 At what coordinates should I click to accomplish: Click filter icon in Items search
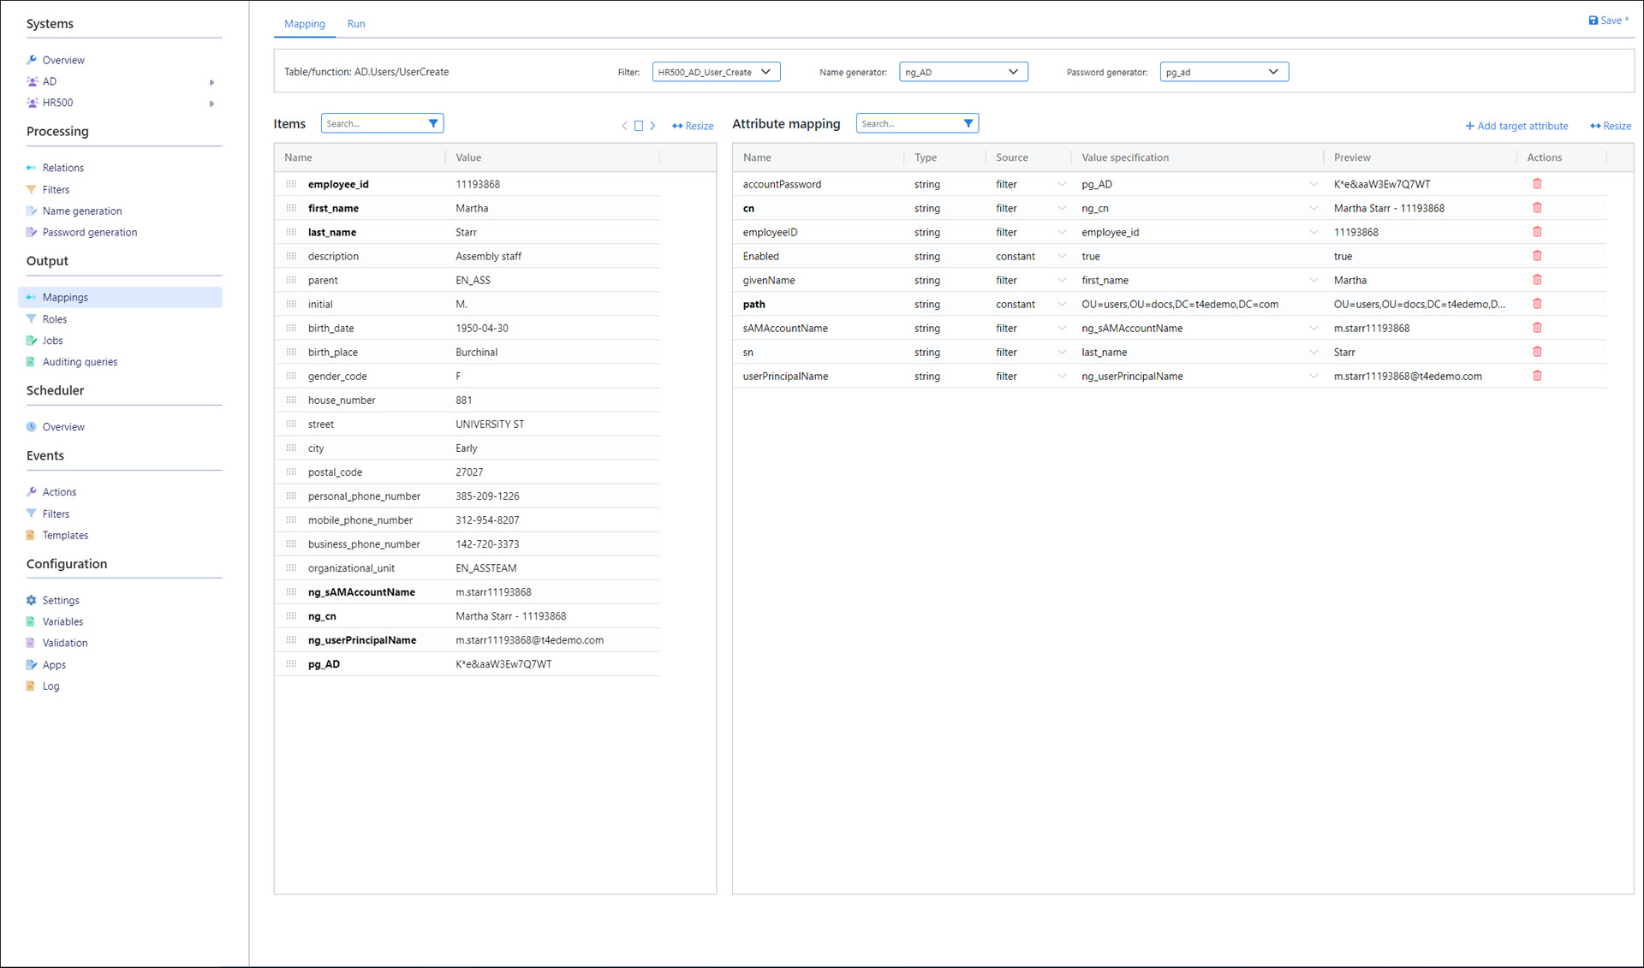[433, 123]
